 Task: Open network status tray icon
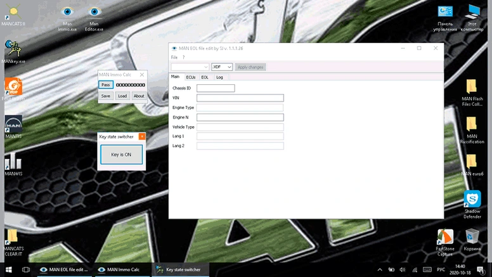pyautogui.click(x=415, y=269)
